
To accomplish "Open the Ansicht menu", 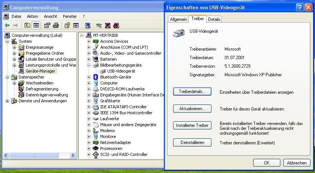I will coord(51,16).
